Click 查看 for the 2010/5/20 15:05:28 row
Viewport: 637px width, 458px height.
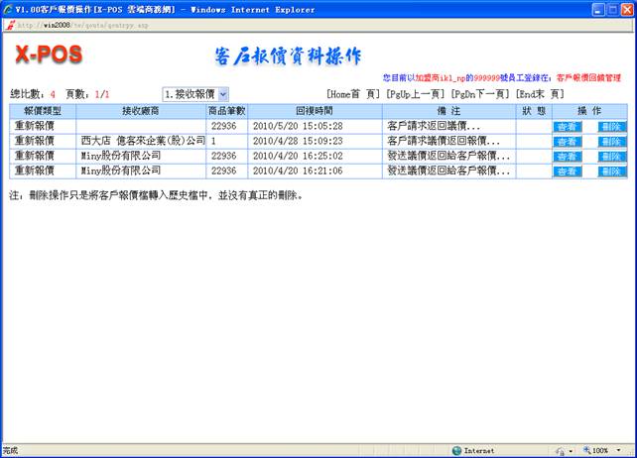pos(568,127)
